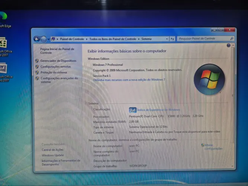
Task: Open Windows Update link
Action: (x=53, y=155)
